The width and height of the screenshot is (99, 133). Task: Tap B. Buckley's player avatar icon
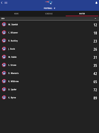click(x=4, y=41)
